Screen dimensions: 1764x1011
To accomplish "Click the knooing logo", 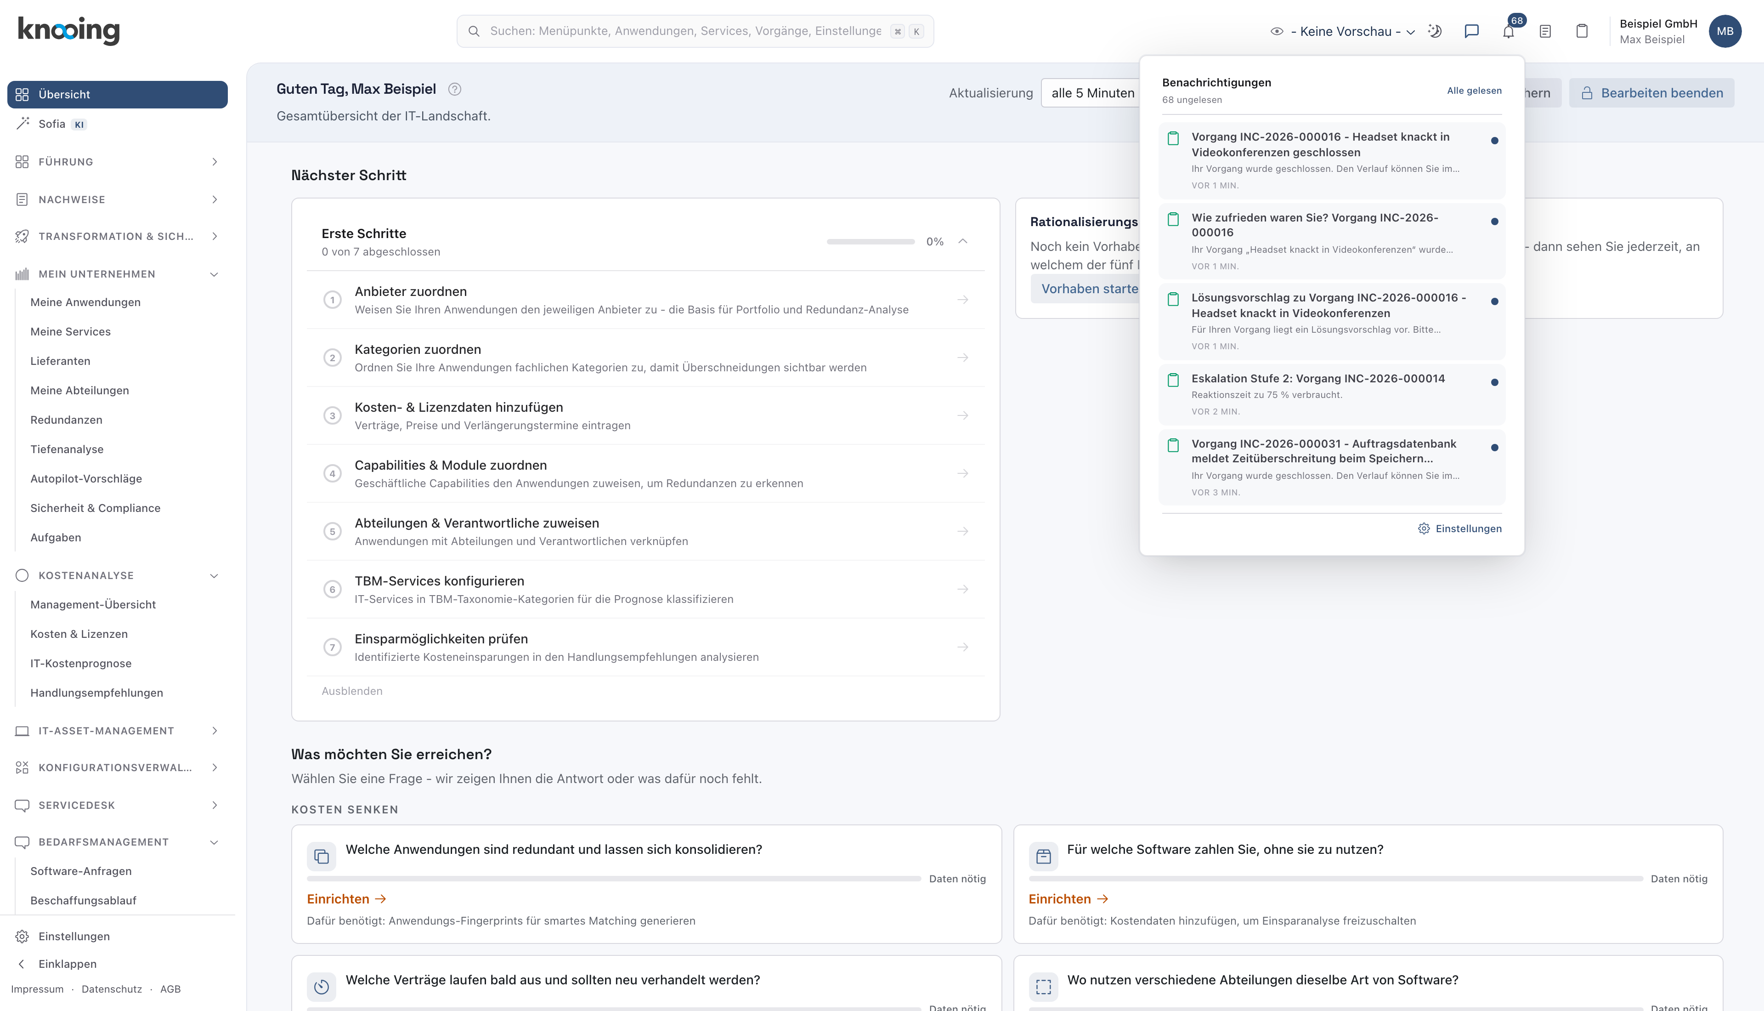I will [69, 30].
